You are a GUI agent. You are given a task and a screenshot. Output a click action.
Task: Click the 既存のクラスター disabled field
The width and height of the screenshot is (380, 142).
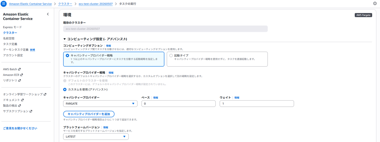click(x=166, y=29)
